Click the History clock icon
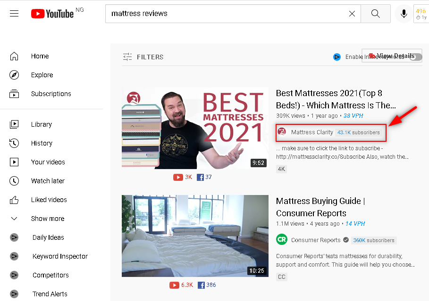 tap(14, 143)
